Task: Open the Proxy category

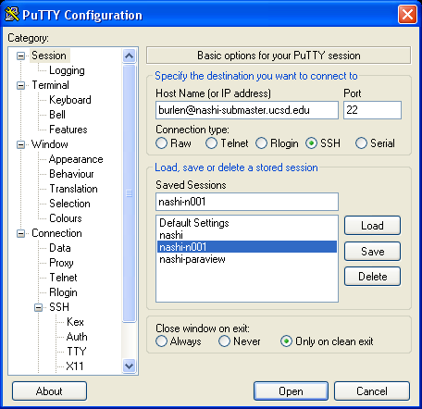Action: pyautogui.click(x=61, y=263)
